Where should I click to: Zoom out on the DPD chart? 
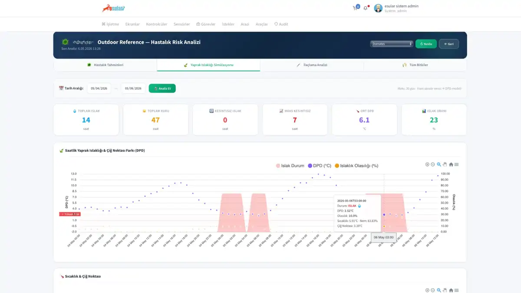click(433, 165)
